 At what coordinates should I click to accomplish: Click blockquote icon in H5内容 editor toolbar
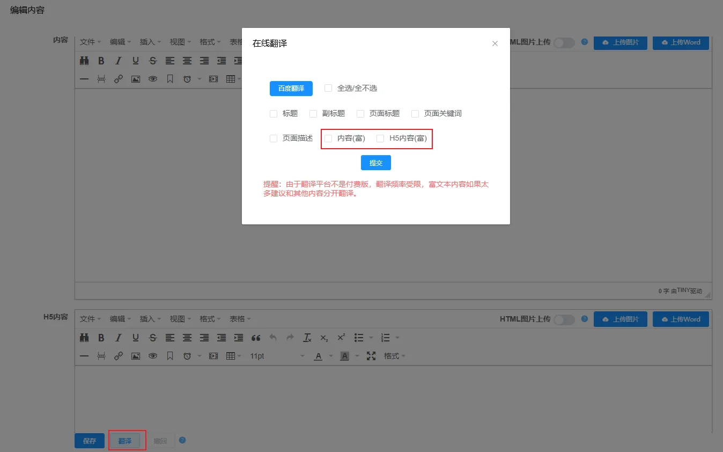pyautogui.click(x=256, y=338)
